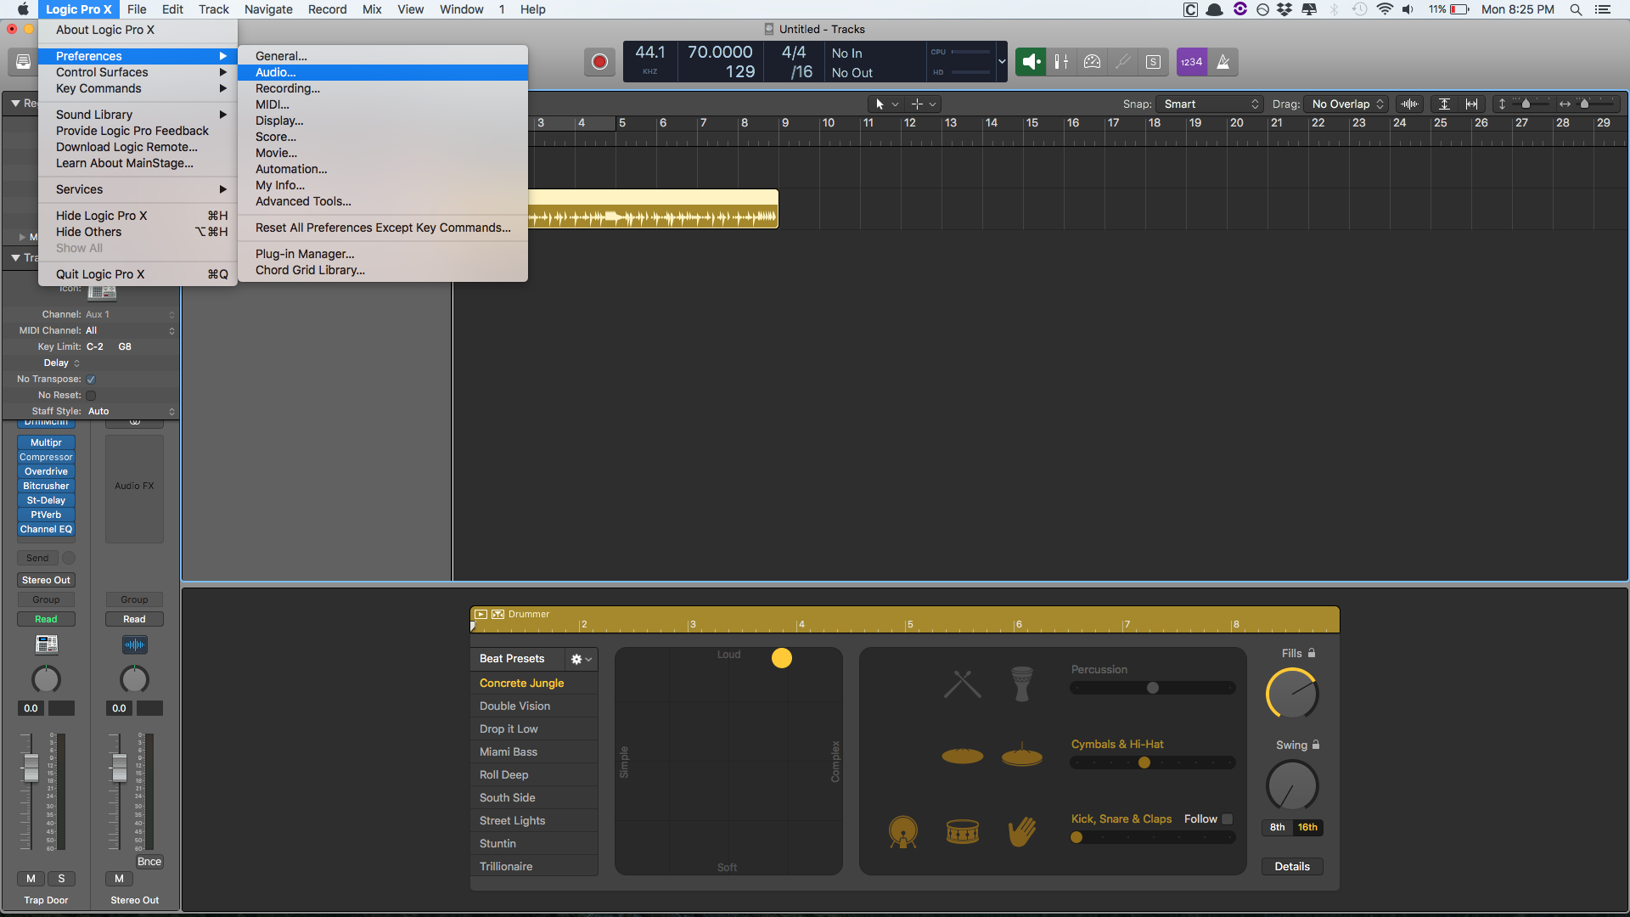Viewport: 1630px width, 917px height.
Task: Toggle the Solo S button in the control bar
Action: [1153, 62]
